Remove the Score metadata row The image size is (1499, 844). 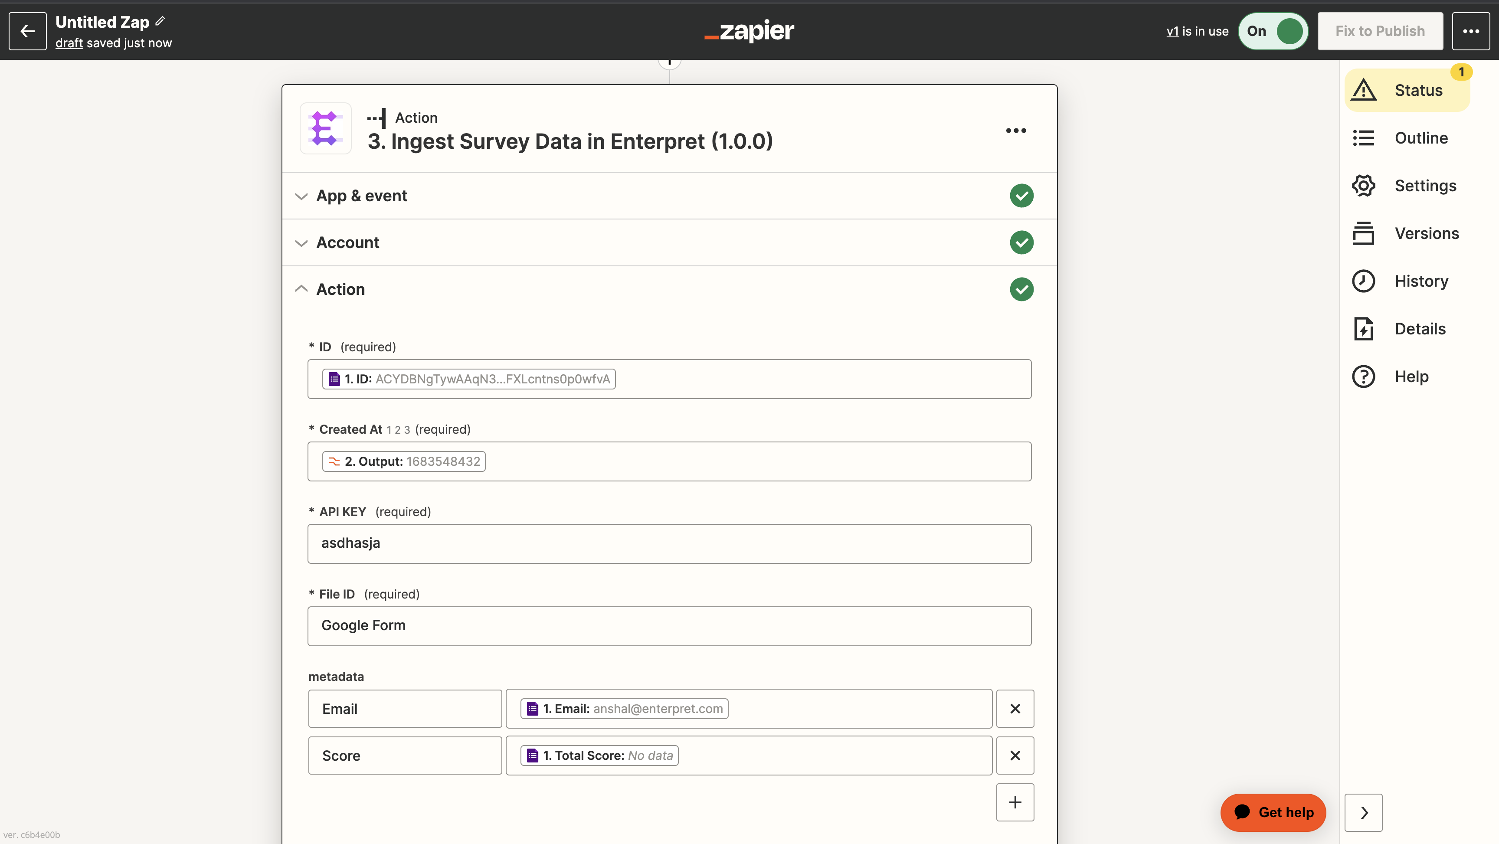[x=1015, y=755]
